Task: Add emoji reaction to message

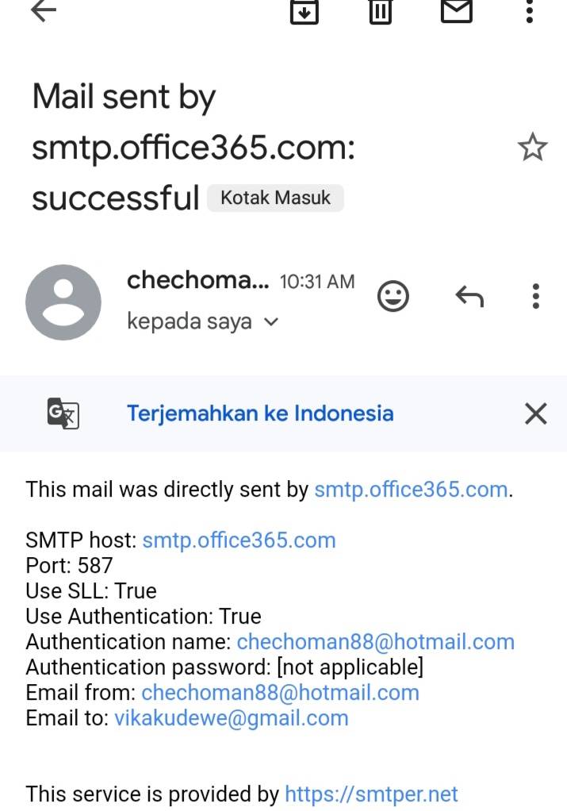Action: pyautogui.click(x=393, y=296)
